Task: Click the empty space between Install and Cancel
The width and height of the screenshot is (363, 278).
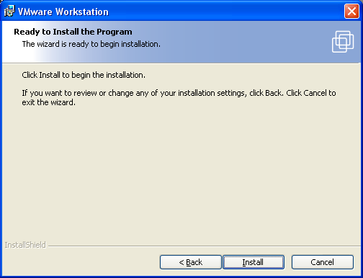Action: tap(288, 262)
